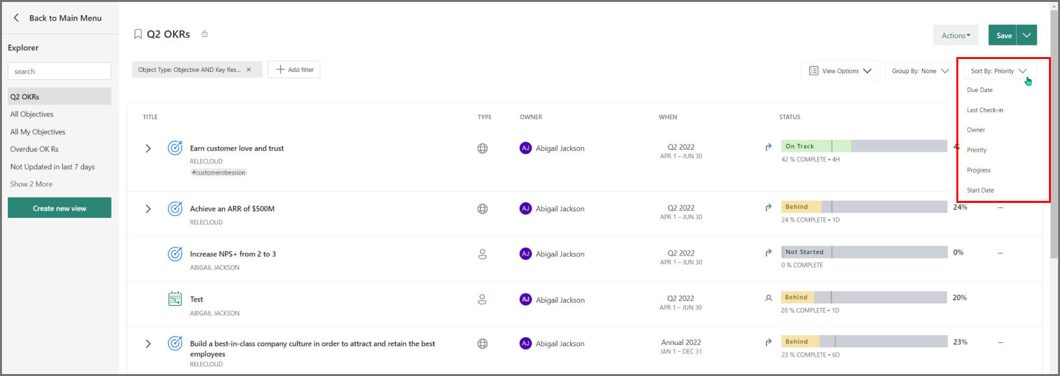The height and width of the screenshot is (376, 1060).
Task: Click the Explorer search field
Action: [60, 71]
